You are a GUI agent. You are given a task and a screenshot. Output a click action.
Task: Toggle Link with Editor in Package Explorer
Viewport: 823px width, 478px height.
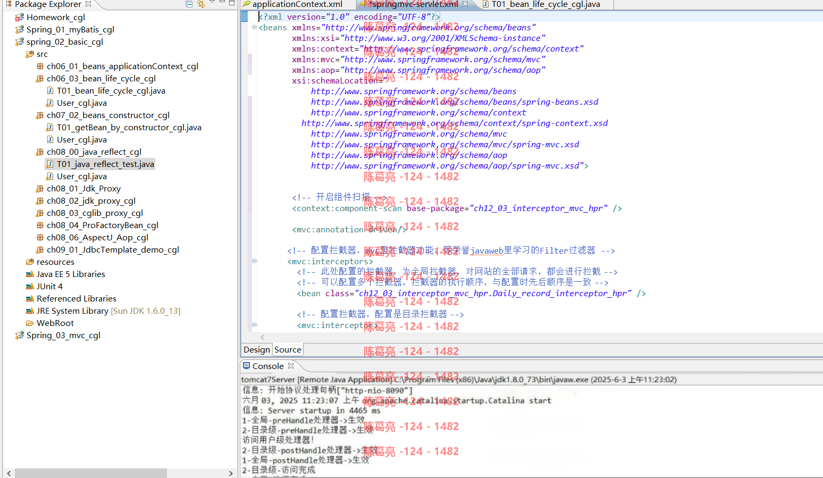tap(201, 4)
